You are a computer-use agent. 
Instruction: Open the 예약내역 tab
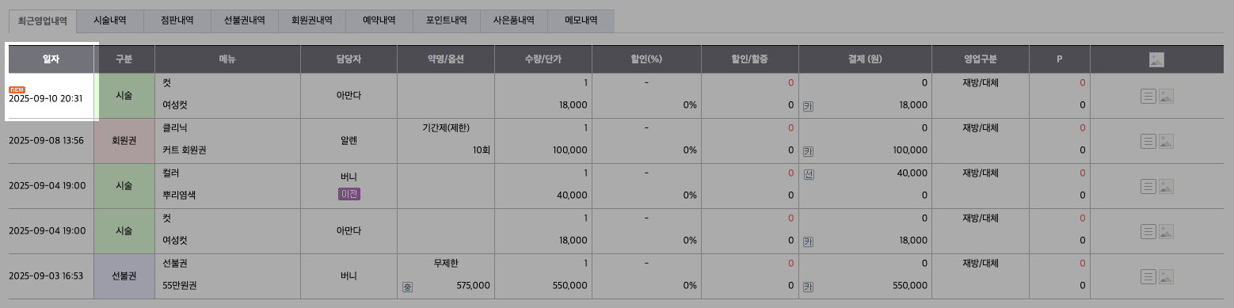click(x=379, y=21)
